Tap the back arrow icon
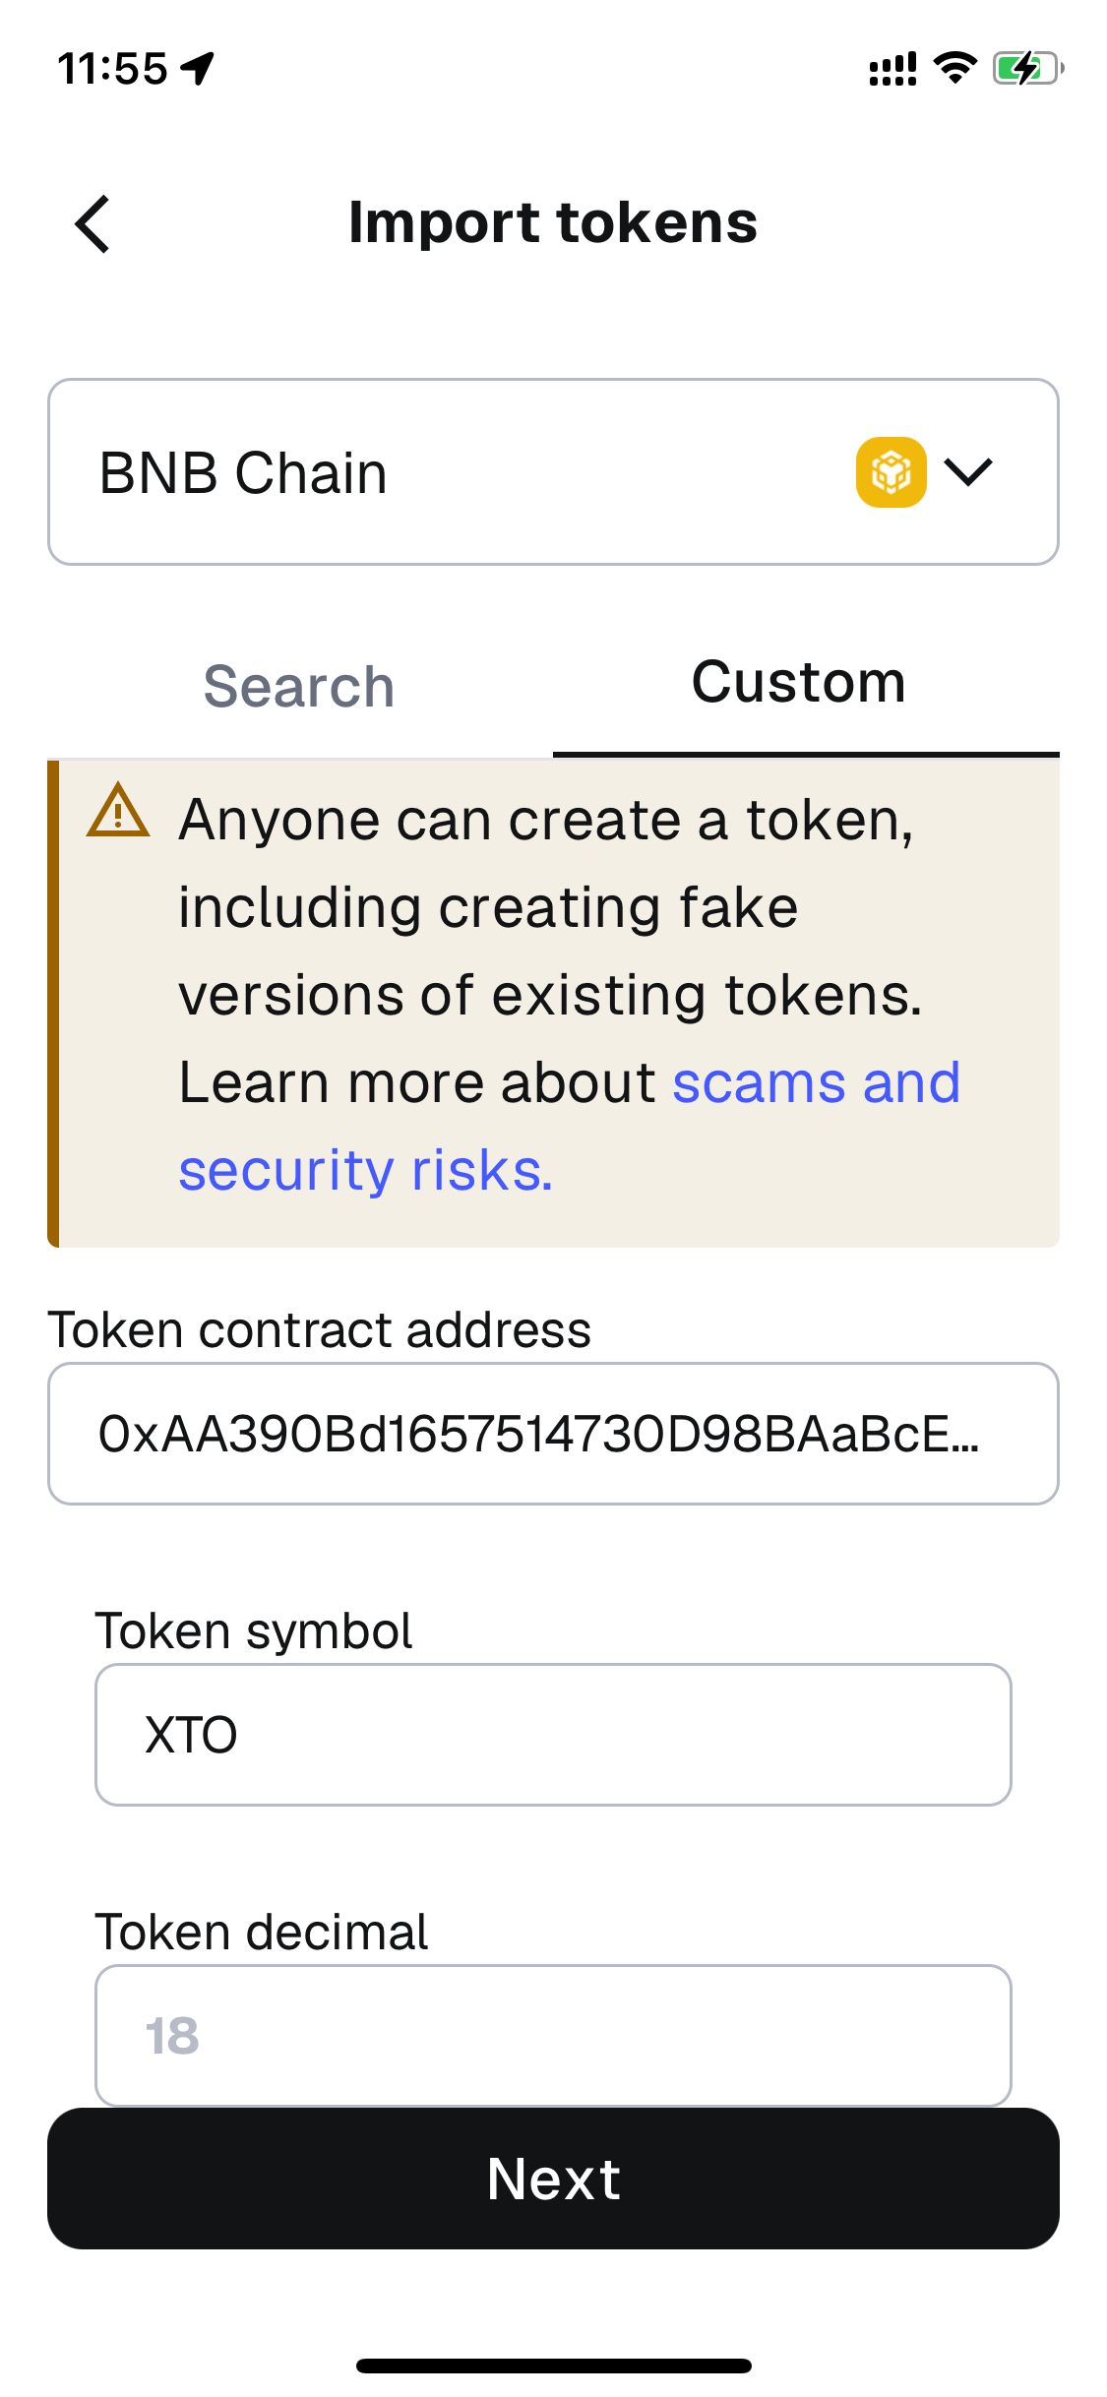 92,224
